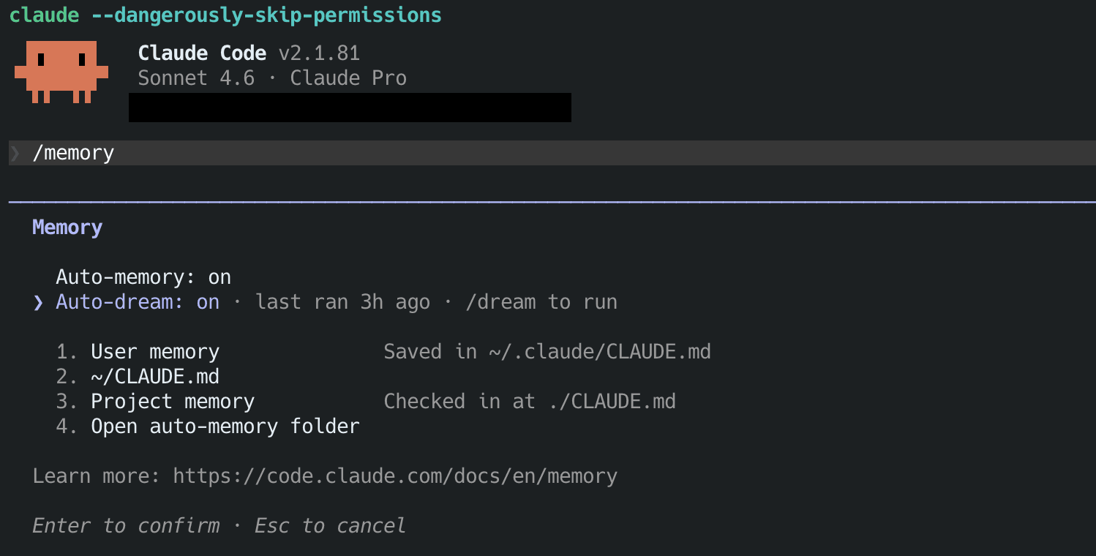Click the Saved in ~/.claude/CLAUDE.md path

[547, 352]
